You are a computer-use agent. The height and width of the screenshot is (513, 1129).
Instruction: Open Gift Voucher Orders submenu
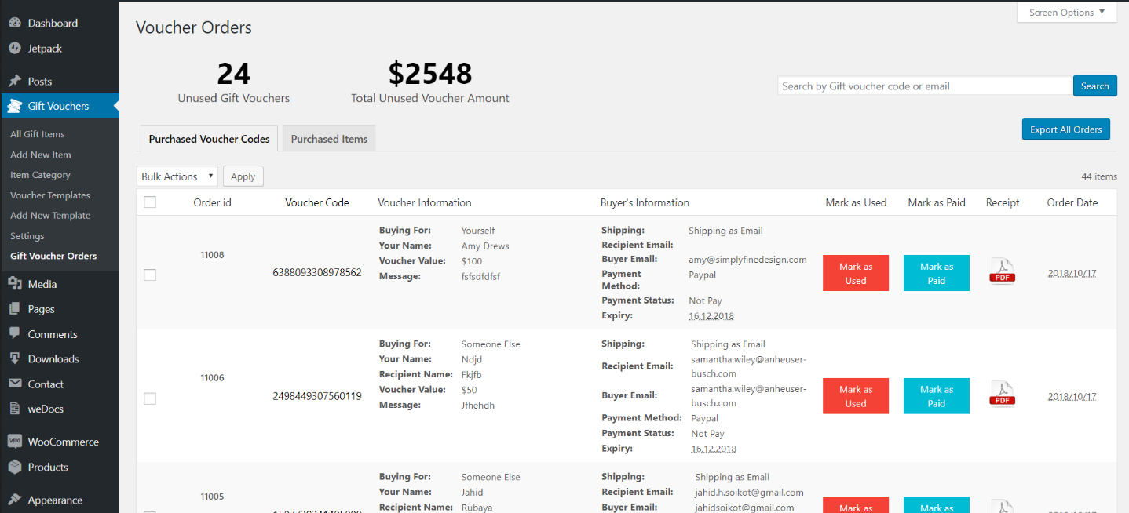click(53, 256)
